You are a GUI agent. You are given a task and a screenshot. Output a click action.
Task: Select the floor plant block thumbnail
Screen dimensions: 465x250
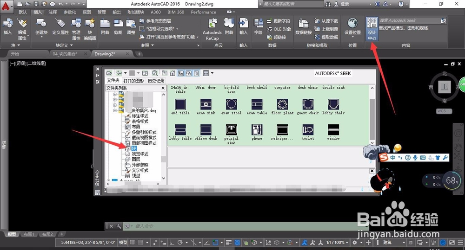pyautogui.click(x=282, y=104)
